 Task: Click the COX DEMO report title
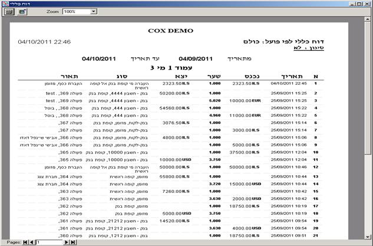(170, 31)
